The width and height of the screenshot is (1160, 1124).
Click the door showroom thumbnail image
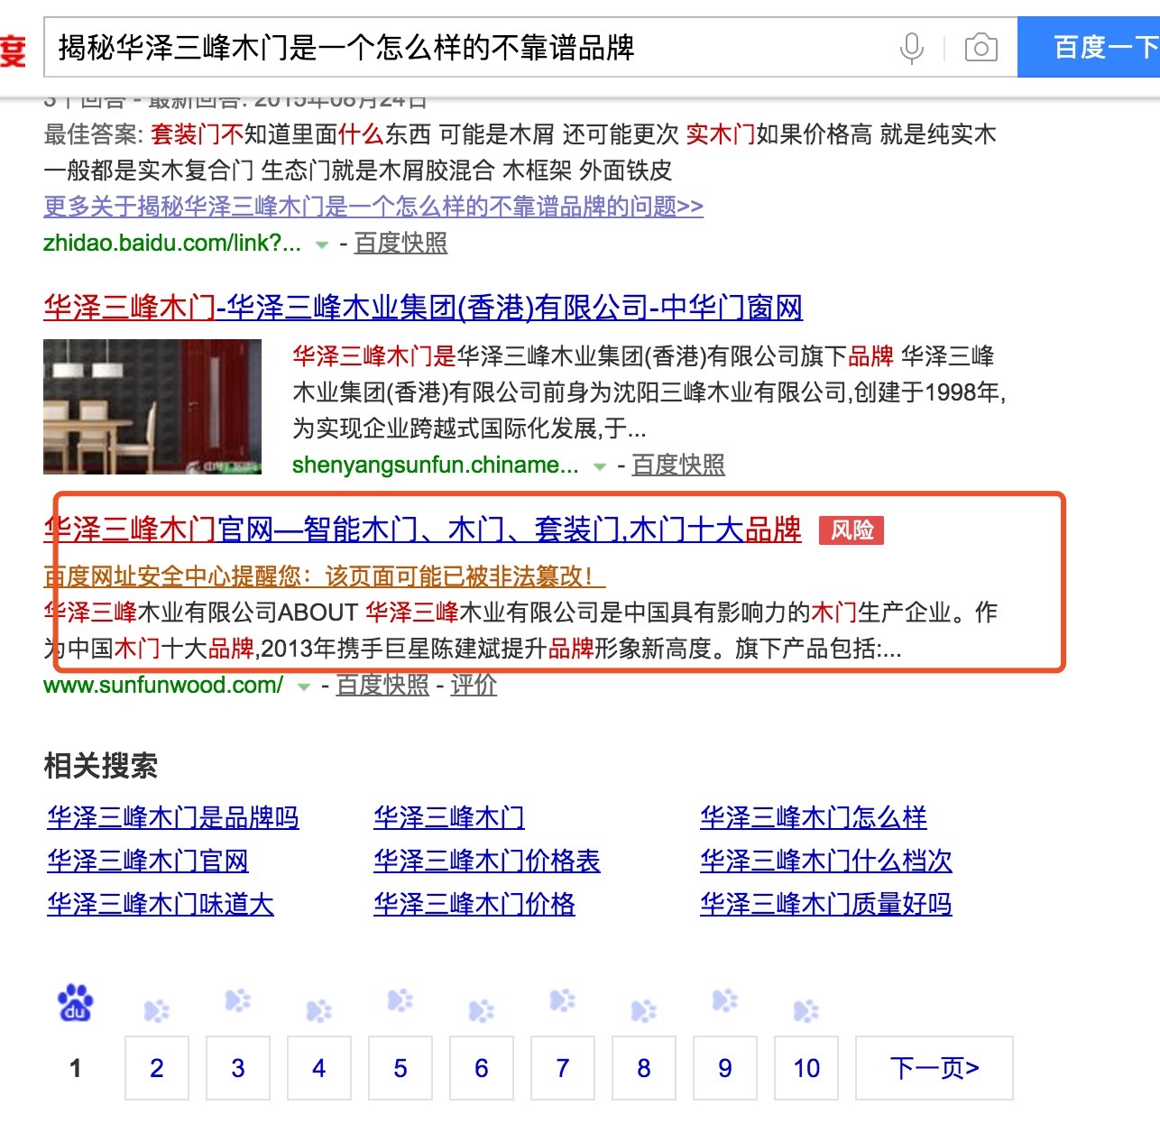coord(152,407)
